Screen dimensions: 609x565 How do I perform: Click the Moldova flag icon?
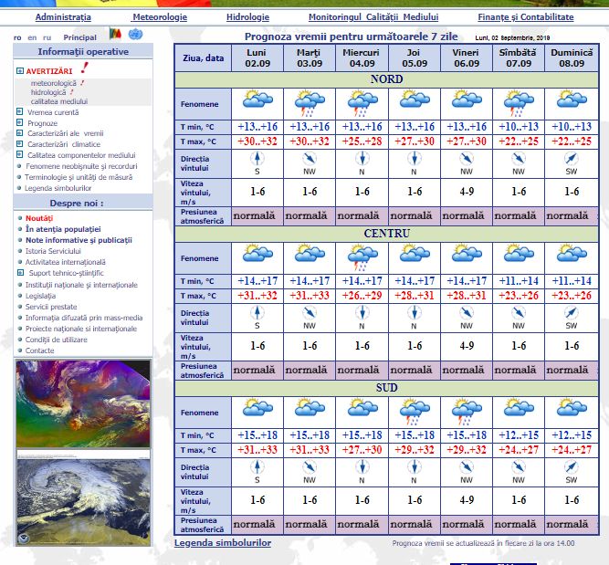point(115,34)
